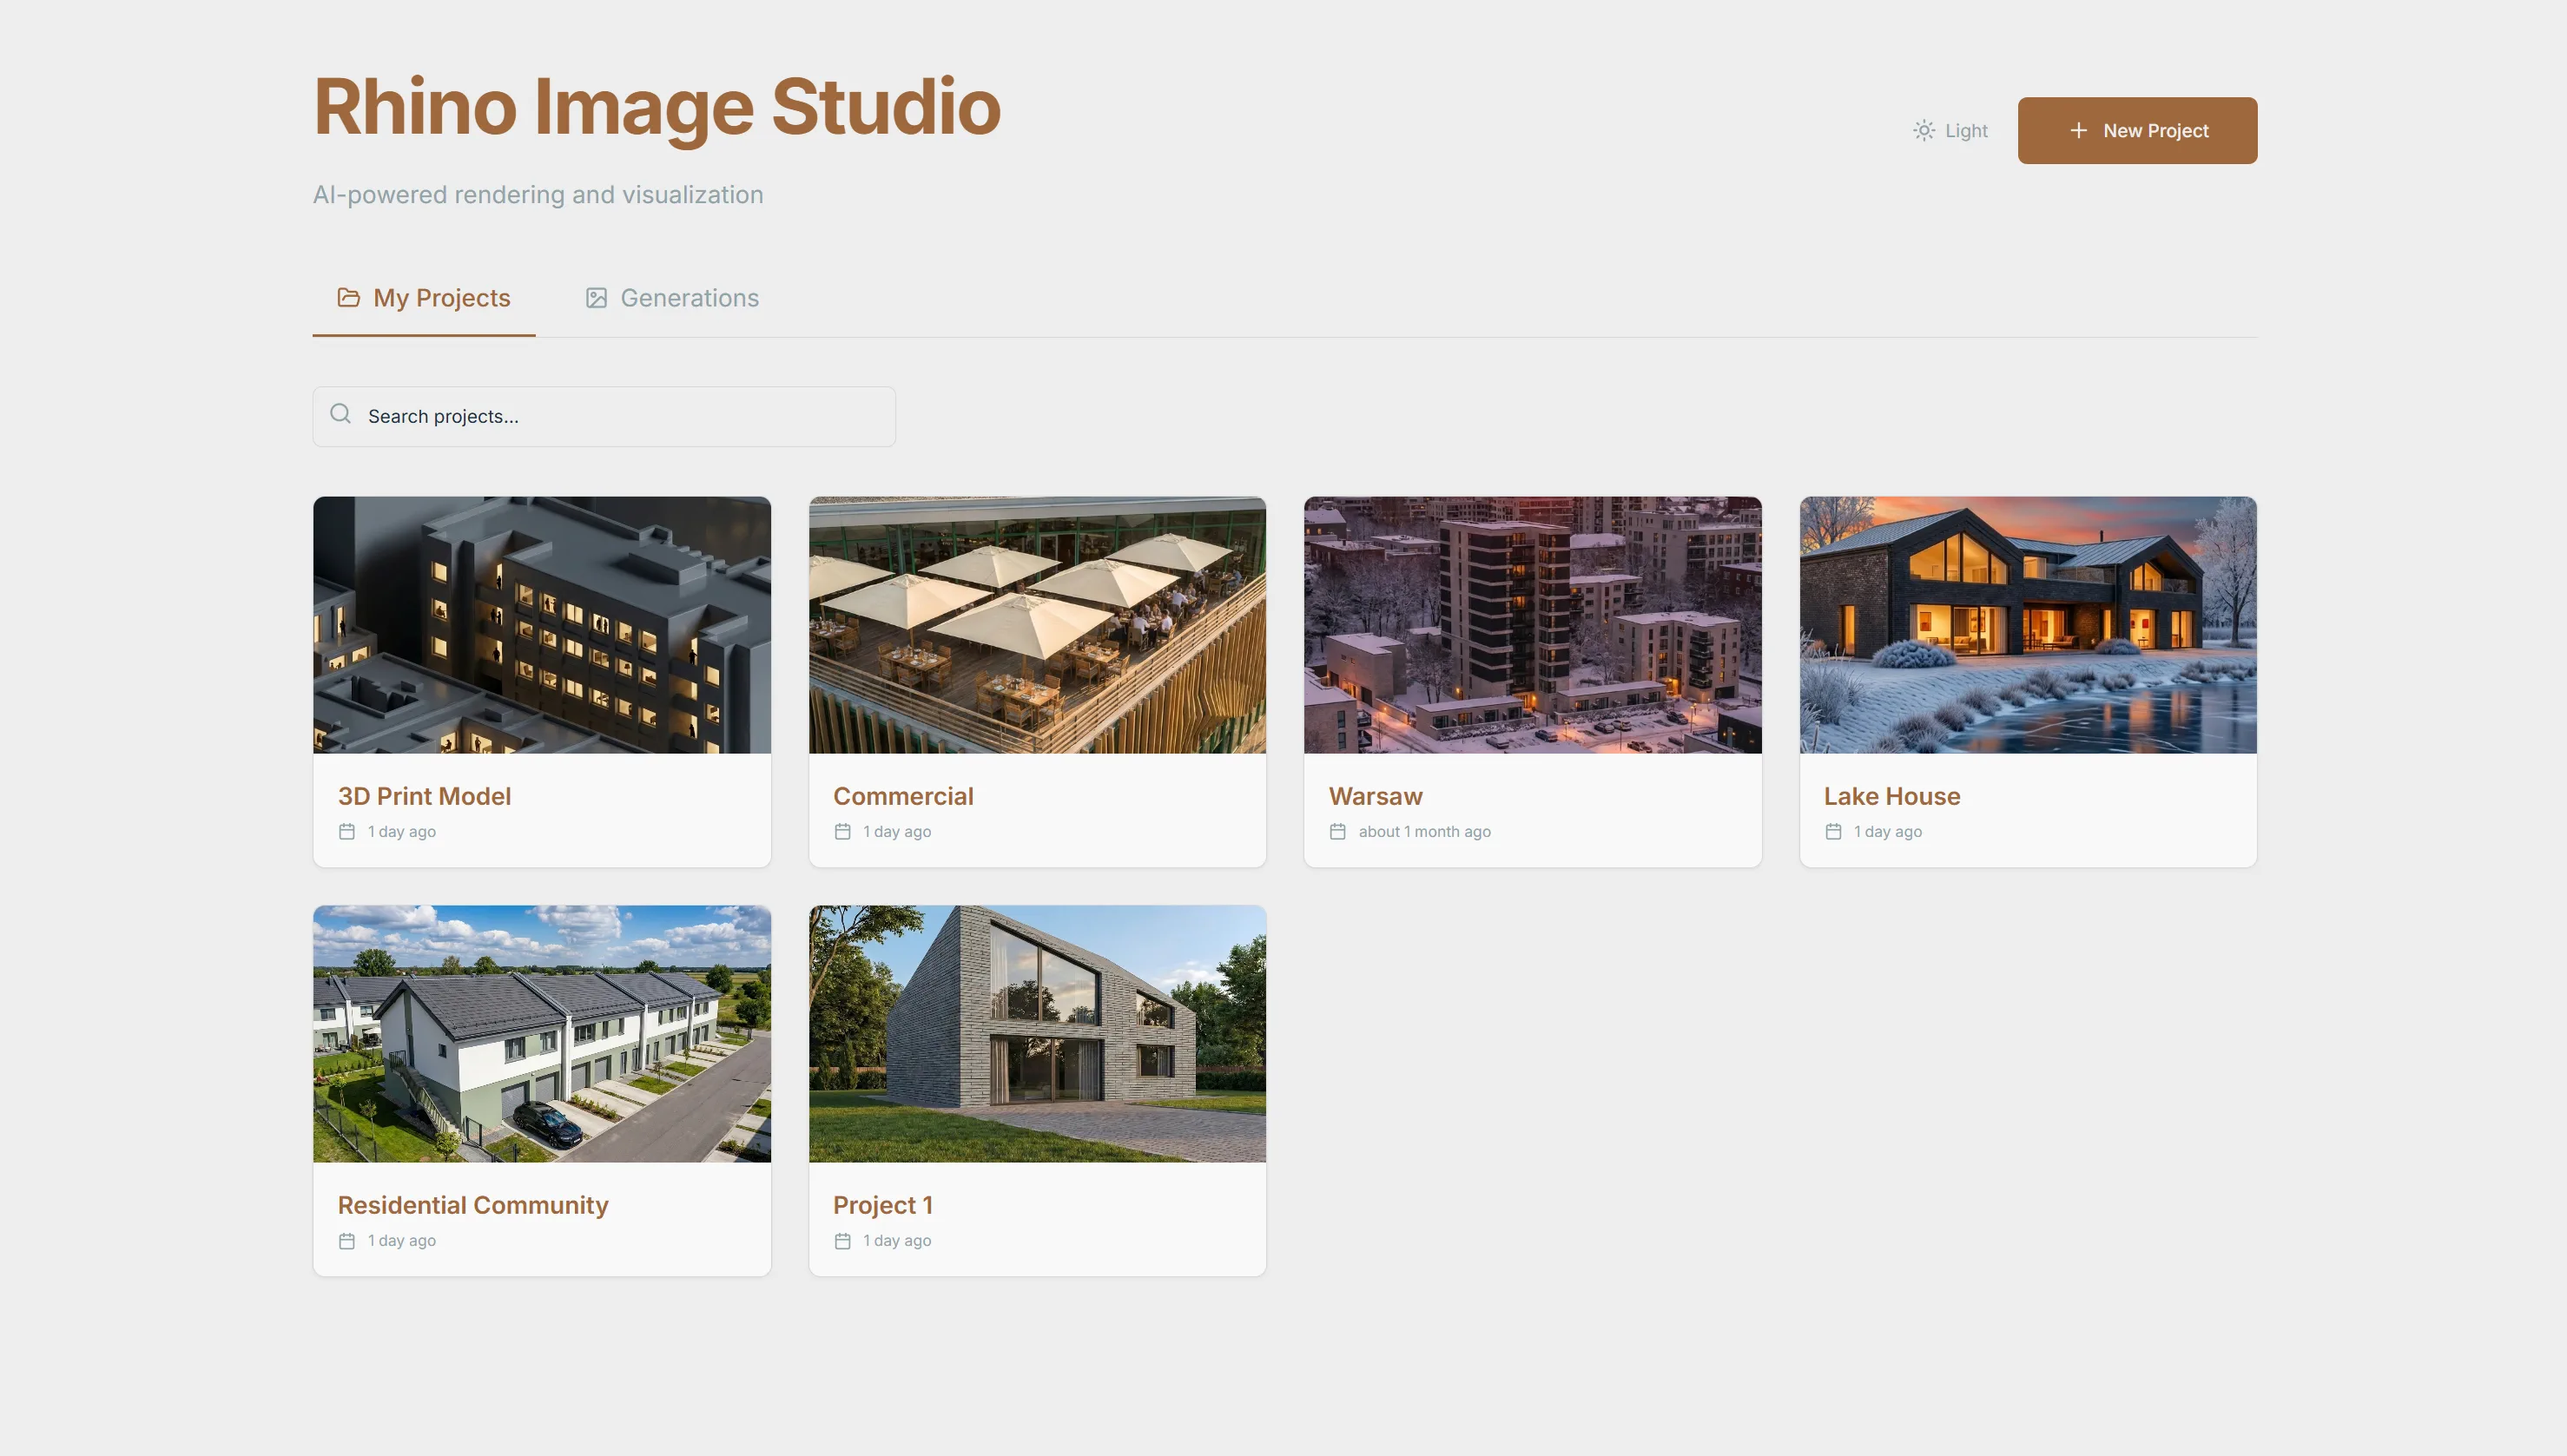This screenshot has width=2567, height=1456.
Task: Click the Commercial project thumbnail
Action: tap(1036, 625)
